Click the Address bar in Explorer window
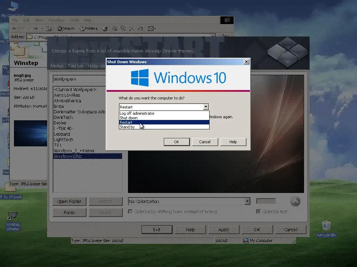Image resolution: width=357 pixels, height=267 pixels. (121, 37)
